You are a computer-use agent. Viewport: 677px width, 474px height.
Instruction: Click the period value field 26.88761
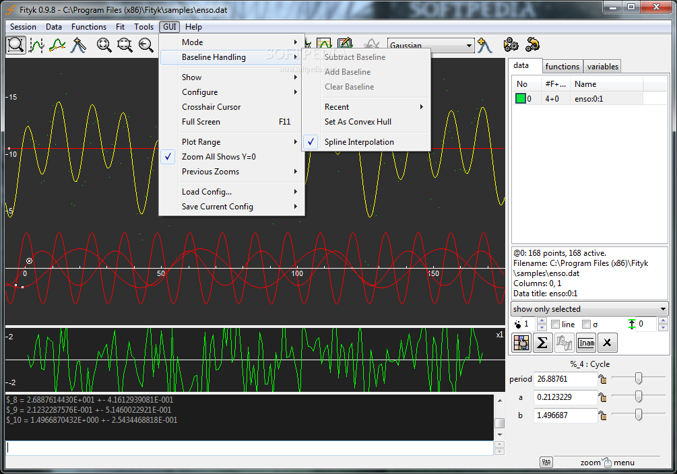566,379
